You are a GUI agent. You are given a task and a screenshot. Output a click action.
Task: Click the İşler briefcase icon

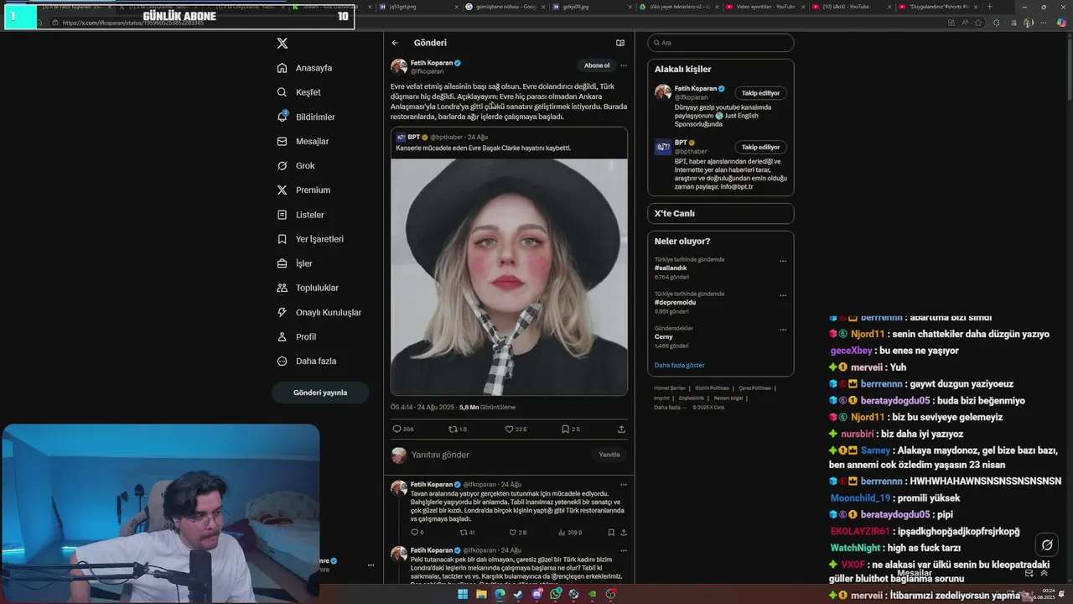(283, 263)
